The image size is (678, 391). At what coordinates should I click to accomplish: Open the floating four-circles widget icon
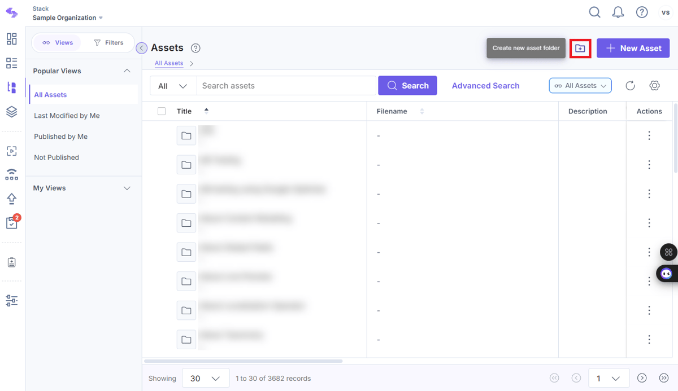point(668,252)
